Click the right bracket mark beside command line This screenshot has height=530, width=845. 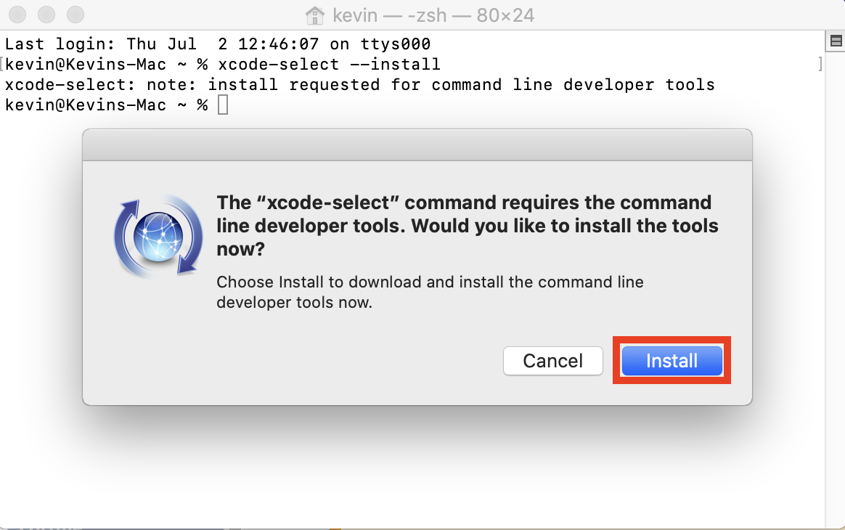coord(820,64)
